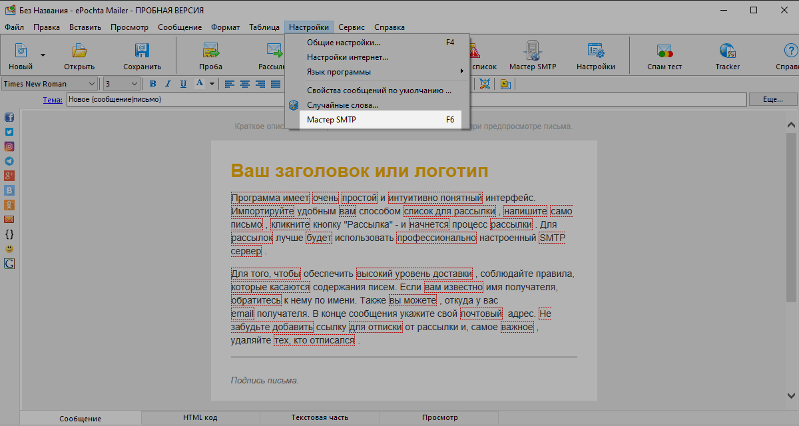Switch to the bottom Сообщение tab
The image size is (799, 426).
[x=80, y=419]
